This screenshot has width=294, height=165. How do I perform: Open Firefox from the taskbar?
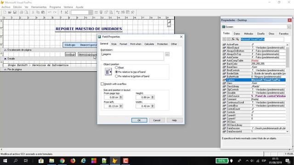pyautogui.click(x=73, y=161)
